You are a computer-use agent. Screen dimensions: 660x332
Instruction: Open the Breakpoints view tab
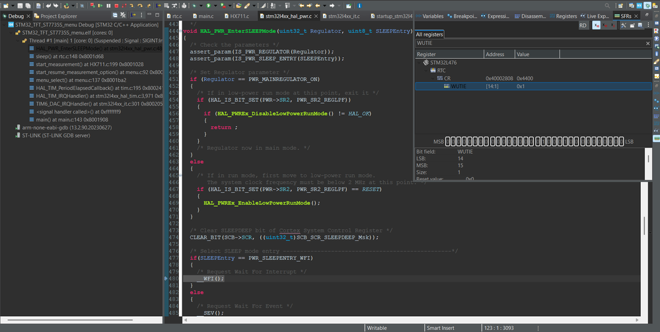[464, 15]
